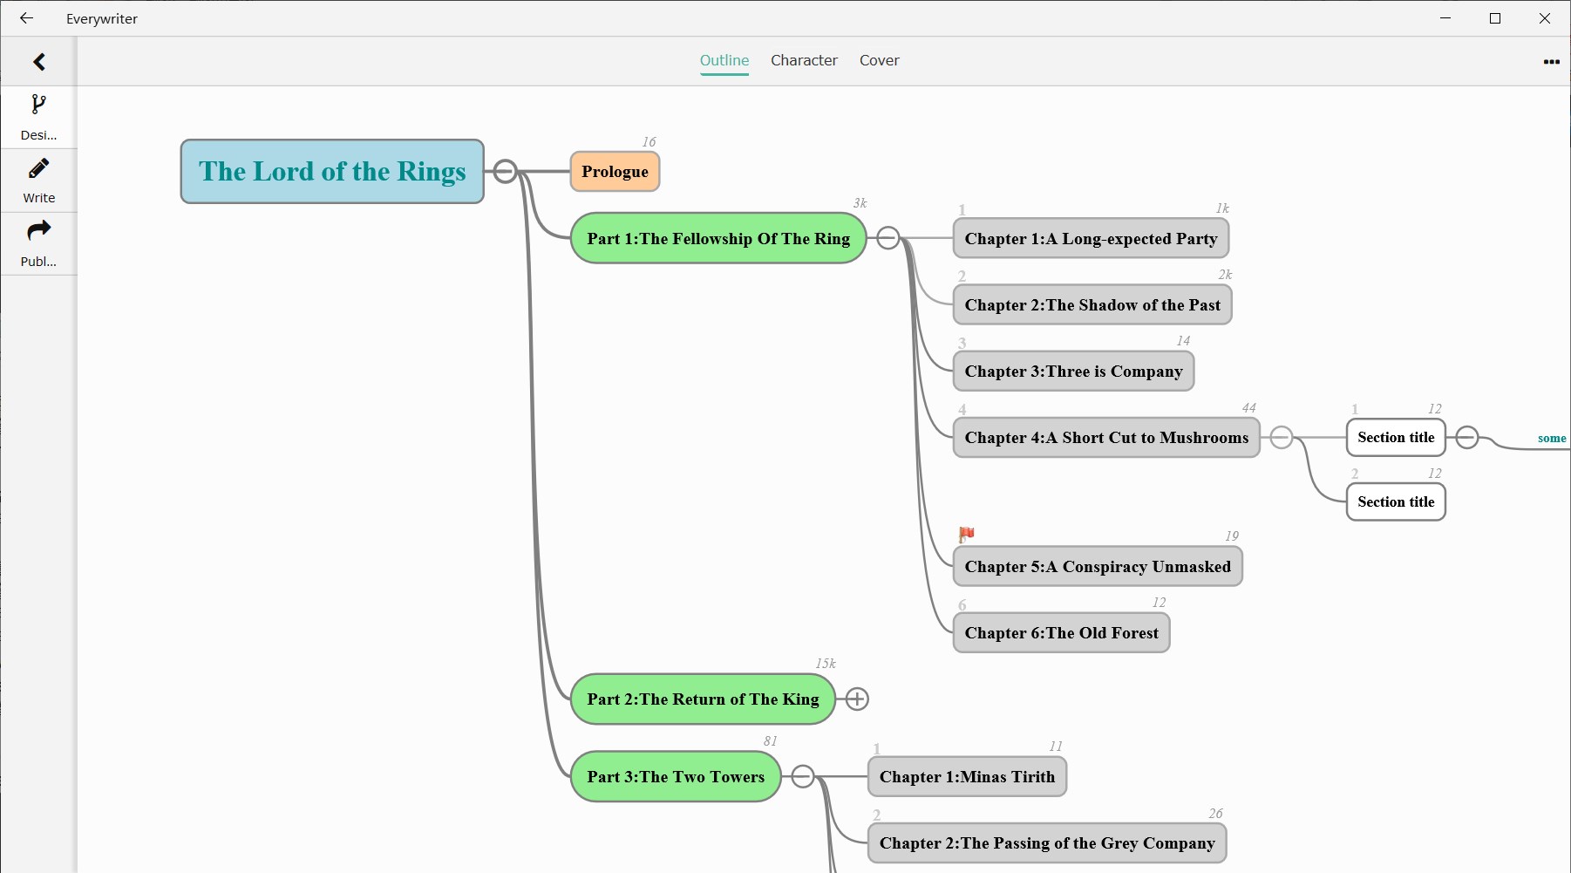
Task: Select the Outline tab
Action: point(724,60)
